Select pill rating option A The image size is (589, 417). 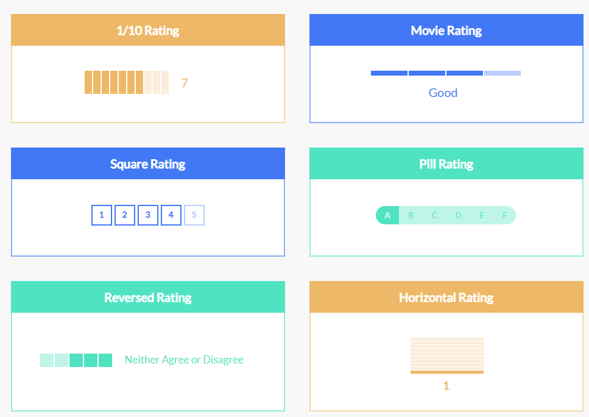pos(387,215)
